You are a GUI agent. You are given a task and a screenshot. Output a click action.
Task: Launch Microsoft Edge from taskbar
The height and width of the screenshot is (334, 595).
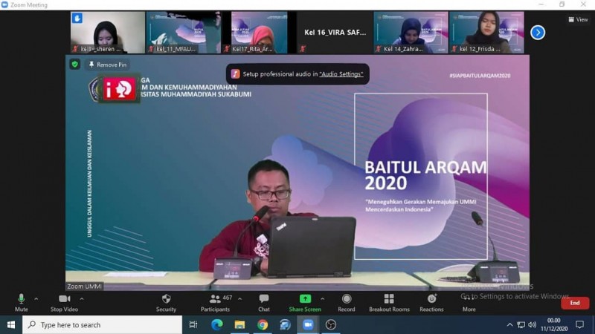(216, 324)
